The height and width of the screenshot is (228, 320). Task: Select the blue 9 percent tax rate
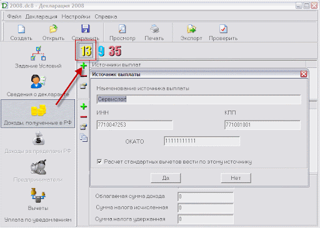point(101,51)
